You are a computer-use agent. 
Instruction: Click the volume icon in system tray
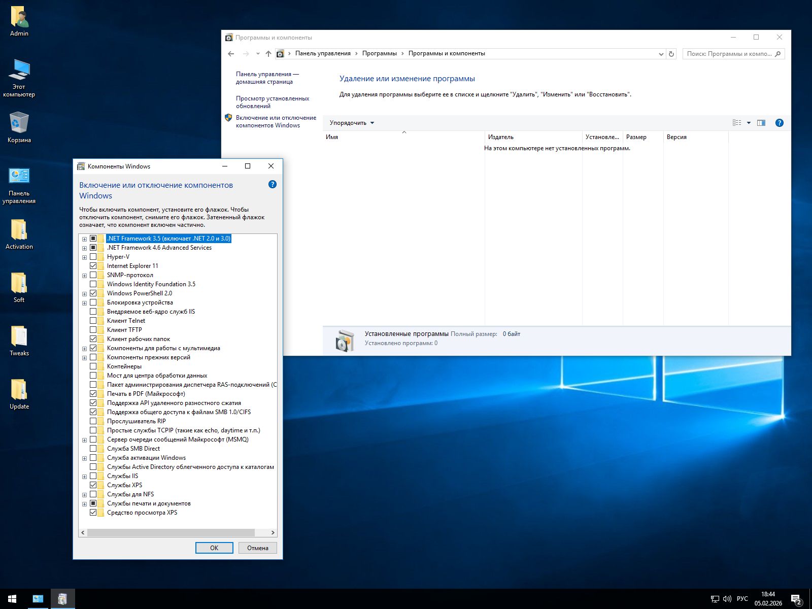click(727, 599)
